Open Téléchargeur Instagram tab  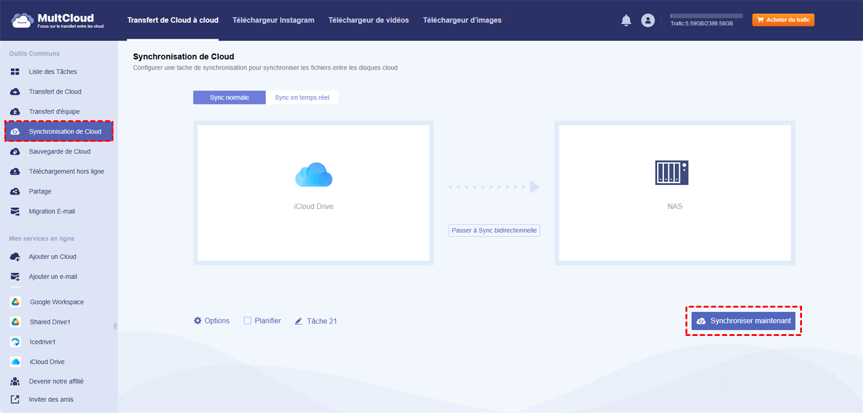click(273, 20)
